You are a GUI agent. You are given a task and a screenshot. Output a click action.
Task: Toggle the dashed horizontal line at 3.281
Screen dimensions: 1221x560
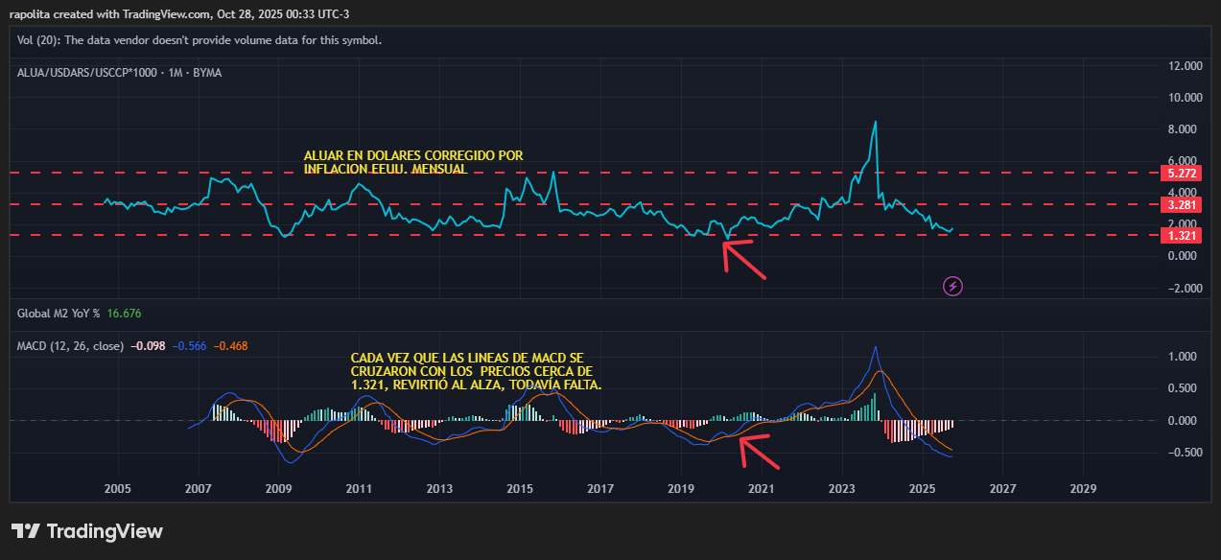click(1181, 204)
